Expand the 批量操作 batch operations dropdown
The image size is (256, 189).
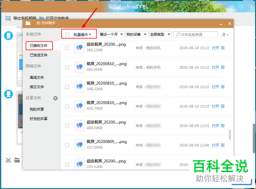(82, 35)
